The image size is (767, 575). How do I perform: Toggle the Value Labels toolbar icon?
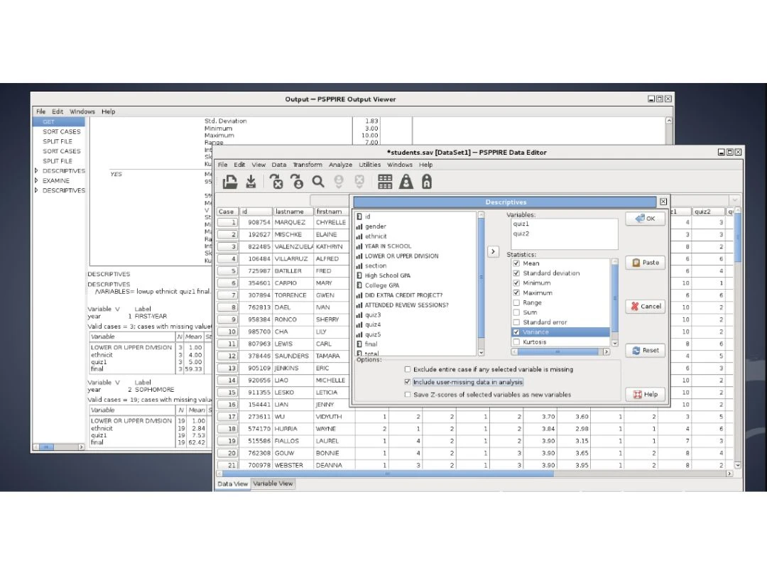click(x=427, y=182)
